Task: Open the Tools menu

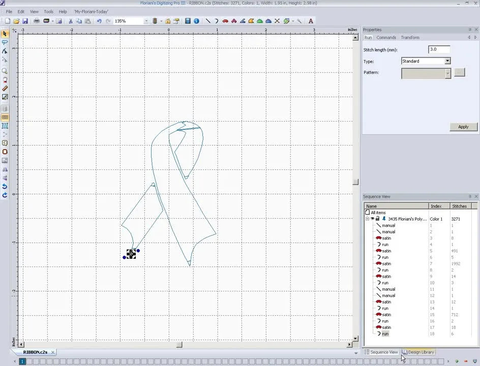Action: 48,12
